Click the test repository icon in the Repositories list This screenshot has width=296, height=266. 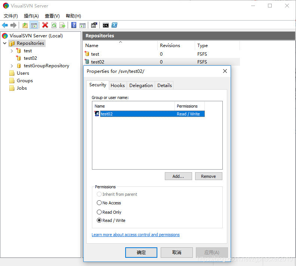87,54
